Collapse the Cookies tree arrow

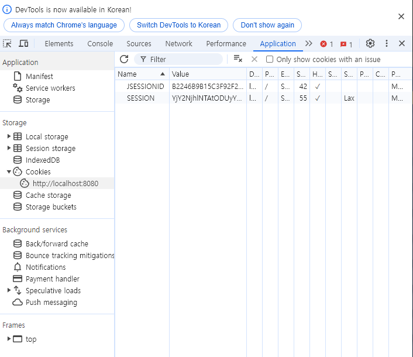tap(9, 172)
